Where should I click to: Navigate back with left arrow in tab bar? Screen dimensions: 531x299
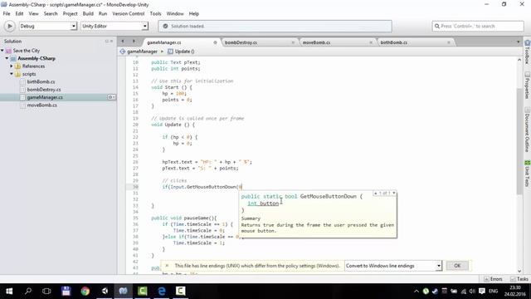click(x=123, y=42)
